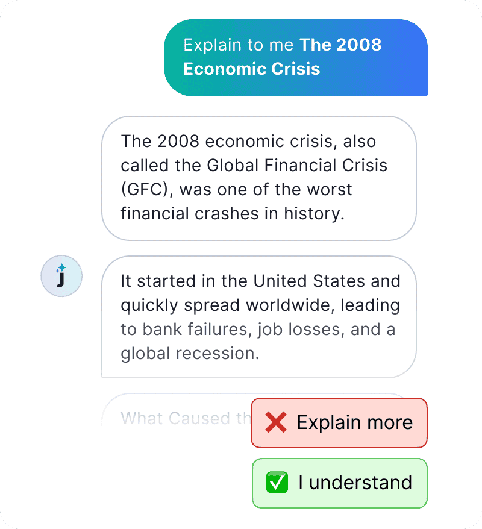Click the user prompt message bubble

[x=296, y=58]
